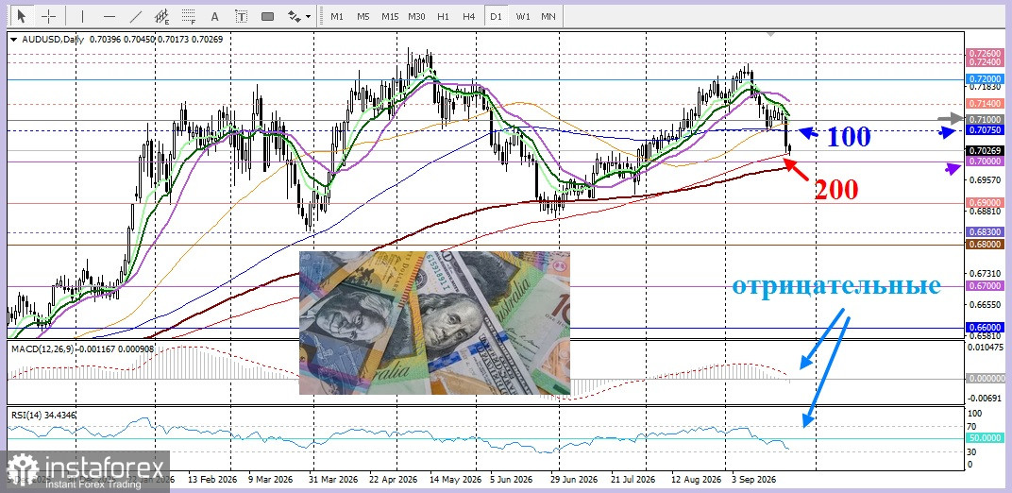Switch to M1 timeframe

[337, 16]
